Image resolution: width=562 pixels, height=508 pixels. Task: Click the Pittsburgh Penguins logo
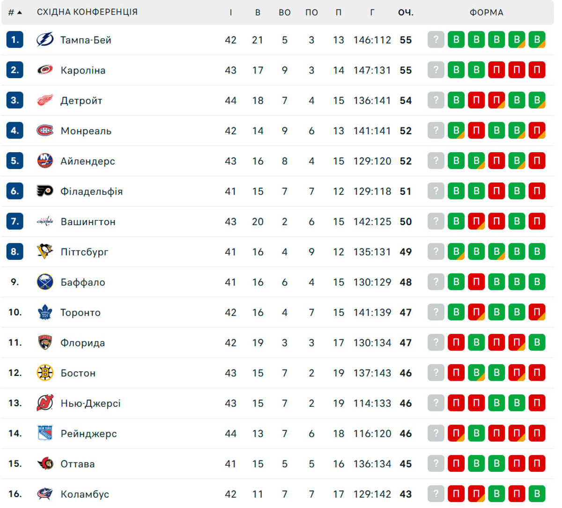point(45,251)
